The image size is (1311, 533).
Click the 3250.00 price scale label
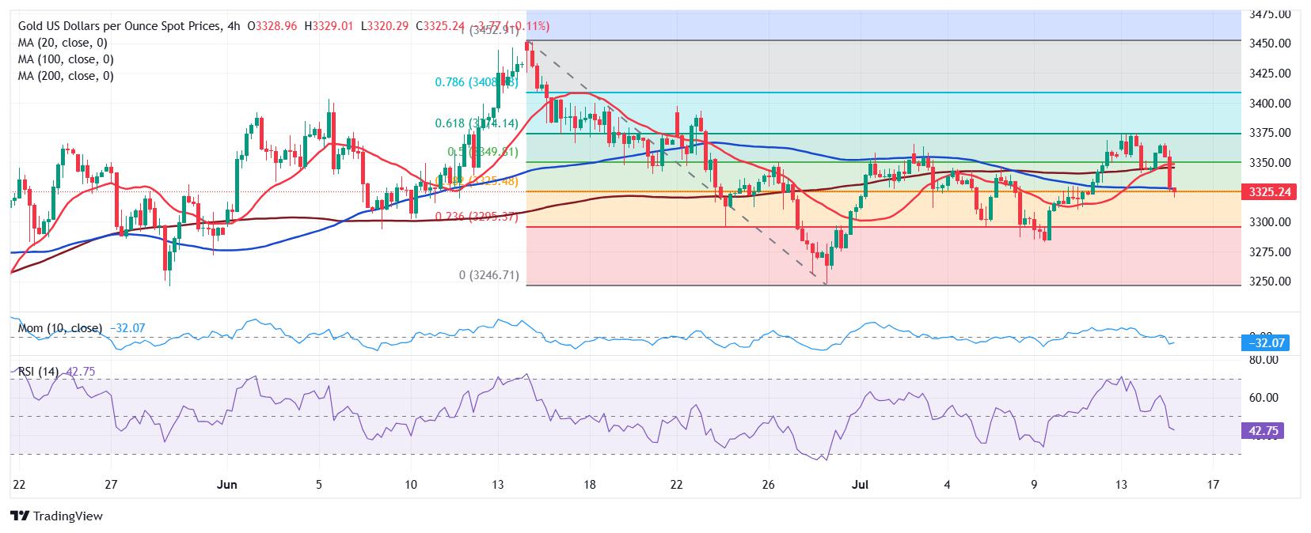(x=1269, y=282)
